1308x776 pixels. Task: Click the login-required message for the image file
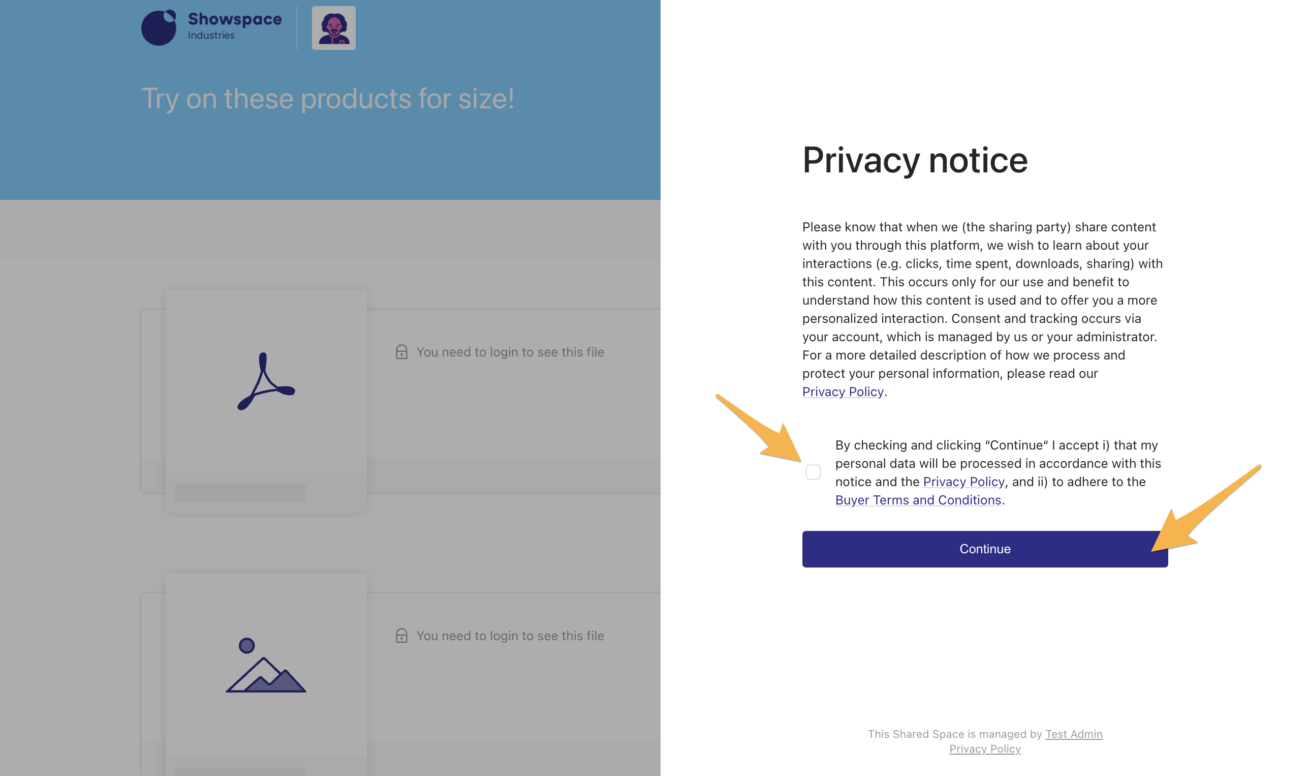coord(510,636)
